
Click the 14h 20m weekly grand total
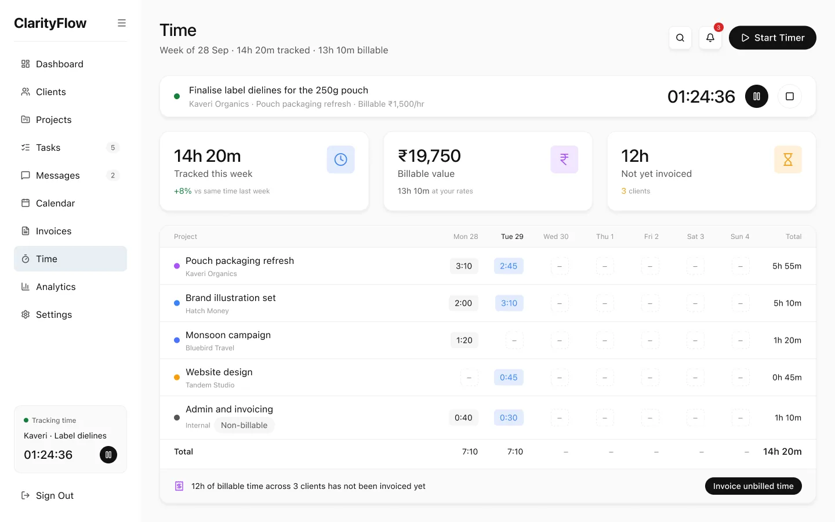[x=782, y=452]
